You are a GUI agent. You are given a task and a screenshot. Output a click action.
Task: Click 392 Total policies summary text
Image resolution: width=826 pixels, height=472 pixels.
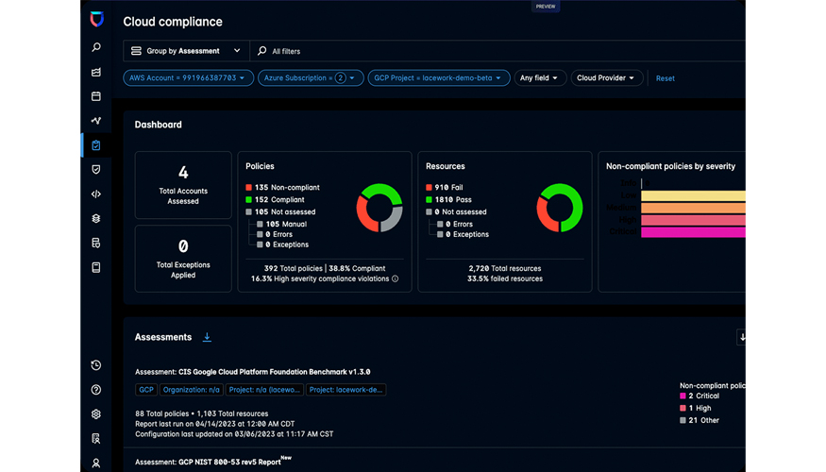coord(294,269)
